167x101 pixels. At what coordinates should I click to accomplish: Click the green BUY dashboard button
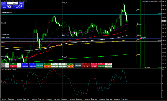(x=13, y=64)
